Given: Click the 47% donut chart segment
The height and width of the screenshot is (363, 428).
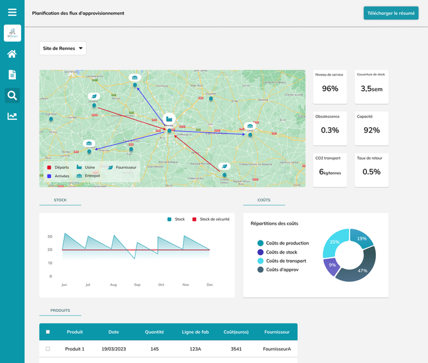Looking at the screenshot, I should (x=363, y=270).
